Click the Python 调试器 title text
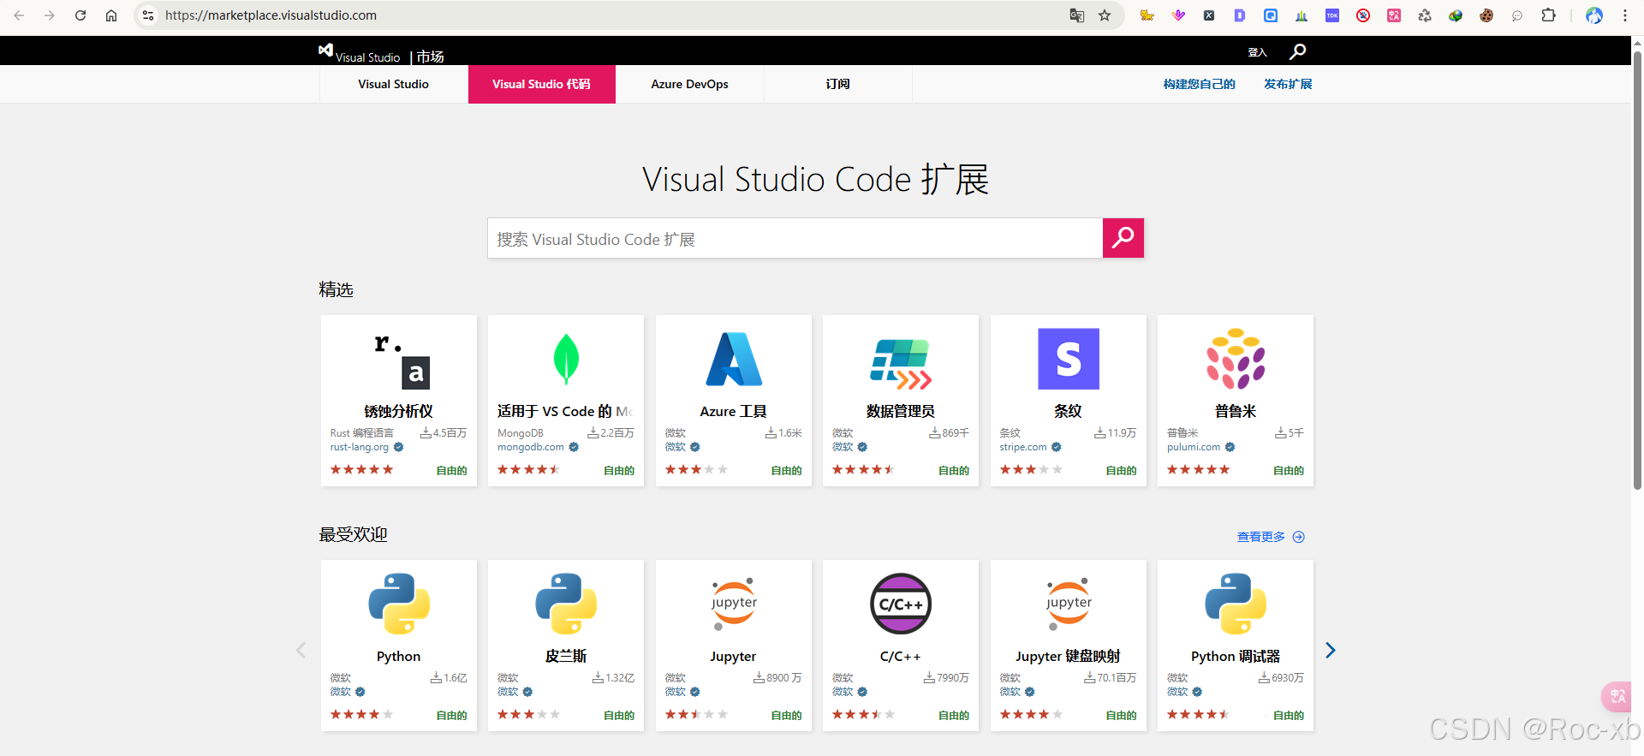This screenshot has width=1644, height=756. [x=1236, y=656]
